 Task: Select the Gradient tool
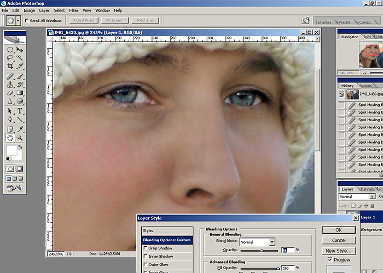tap(20, 93)
